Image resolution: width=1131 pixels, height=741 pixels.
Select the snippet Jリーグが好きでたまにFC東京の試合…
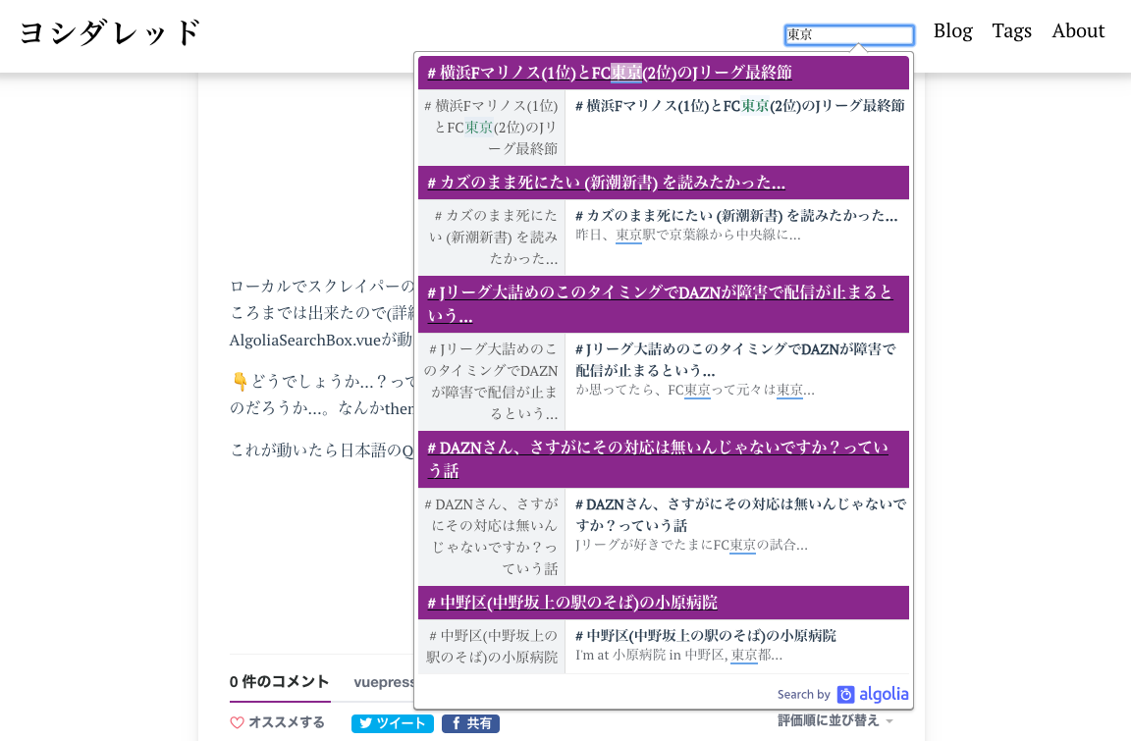click(x=691, y=545)
